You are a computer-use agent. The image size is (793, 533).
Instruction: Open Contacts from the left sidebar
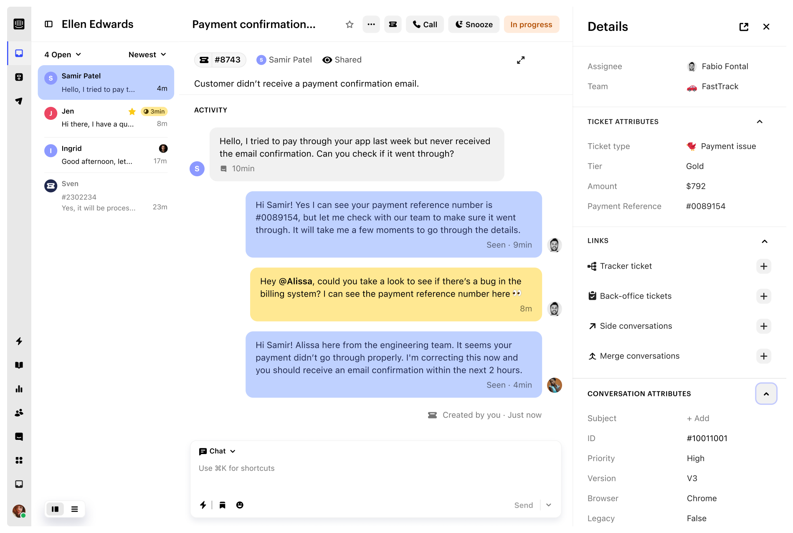click(18, 413)
